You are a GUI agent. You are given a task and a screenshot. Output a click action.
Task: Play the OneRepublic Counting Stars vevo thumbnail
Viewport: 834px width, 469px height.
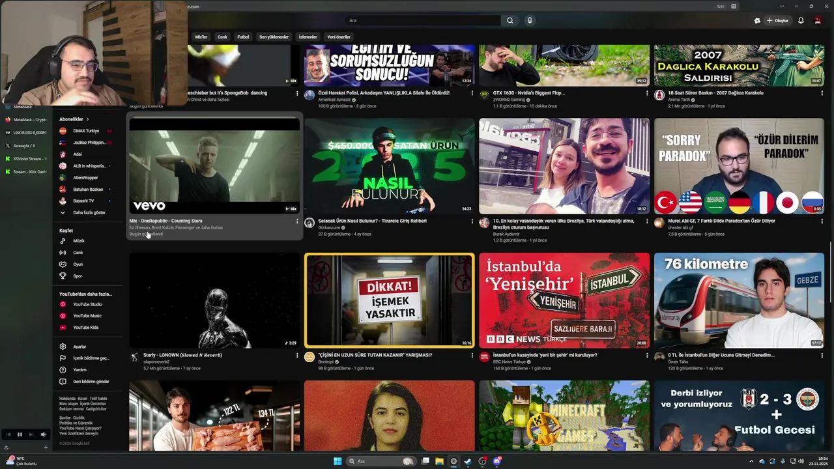pos(214,166)
